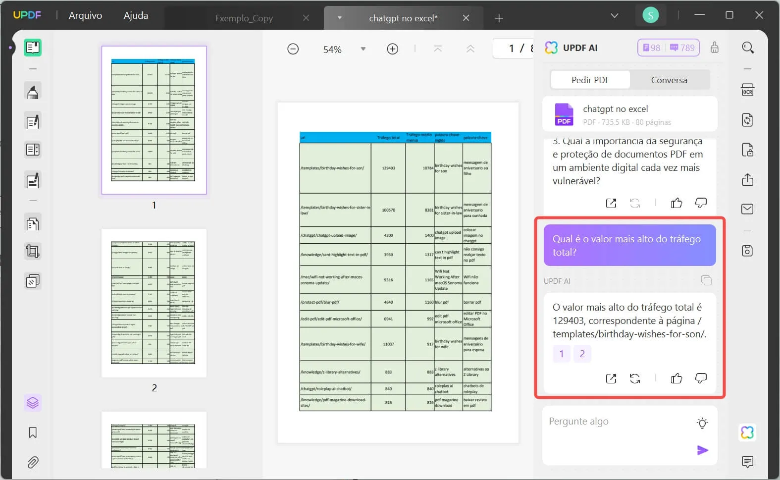
Task: Select the Crop Pages tool
Action: click(x=33, y=252)
